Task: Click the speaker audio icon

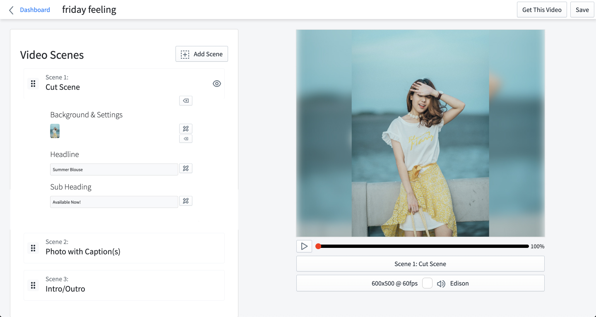Action: coord(441,284)
